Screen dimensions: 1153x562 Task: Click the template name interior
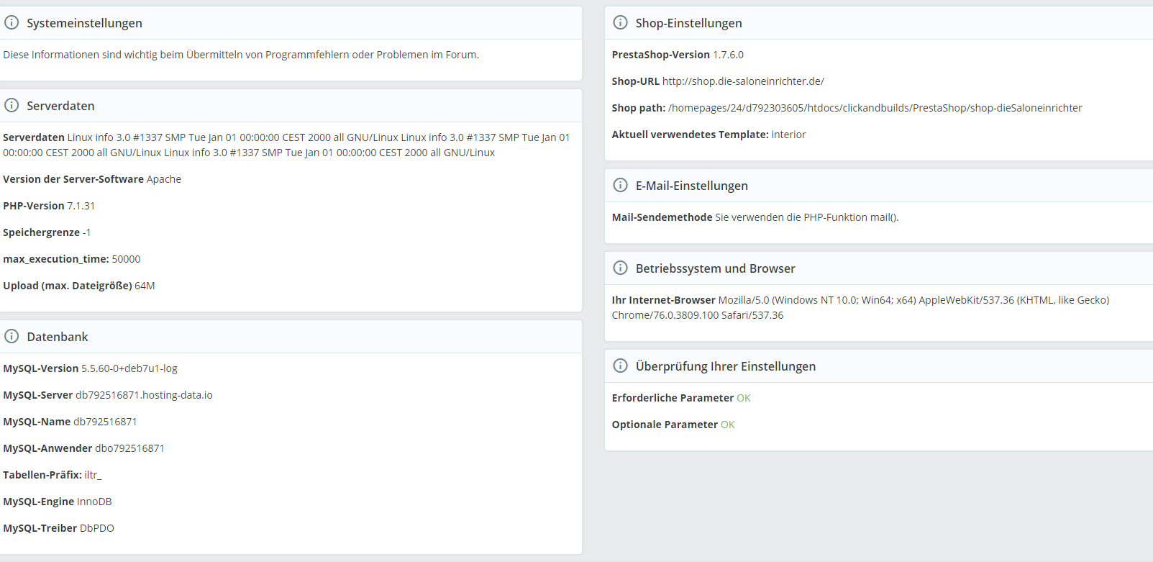click(x=788, y=135)
